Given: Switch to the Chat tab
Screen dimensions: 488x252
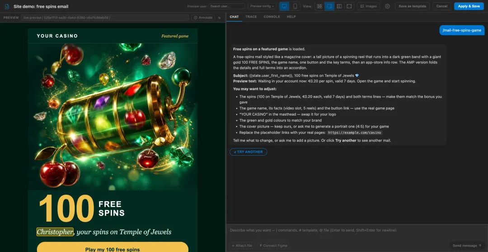Looking at the screenshot, I should pyautogui.click(x=234, y=17).
